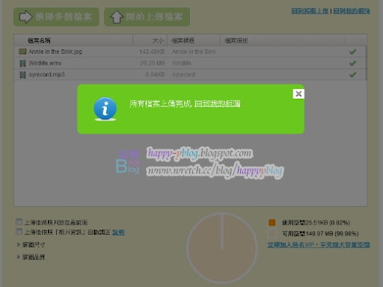Click the film icon beside syrecord.mp3
This screenshot has height=287, width=383.
(22, 75)
